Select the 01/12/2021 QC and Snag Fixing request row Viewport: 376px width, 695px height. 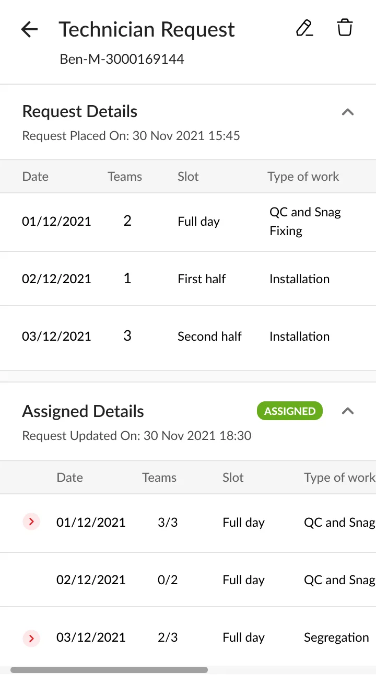[x=188, y=222]
